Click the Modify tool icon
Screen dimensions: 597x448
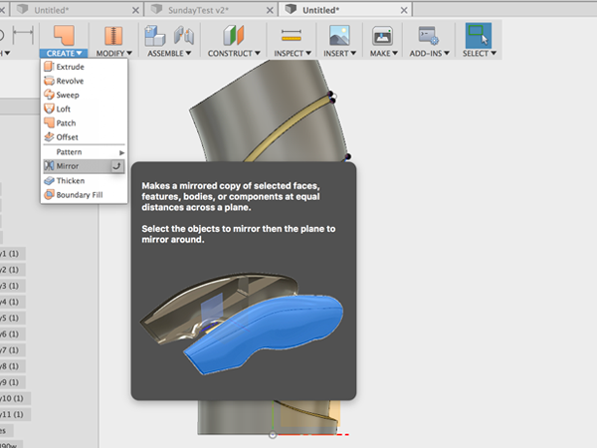pyautogui.click(x=113, y=36)
